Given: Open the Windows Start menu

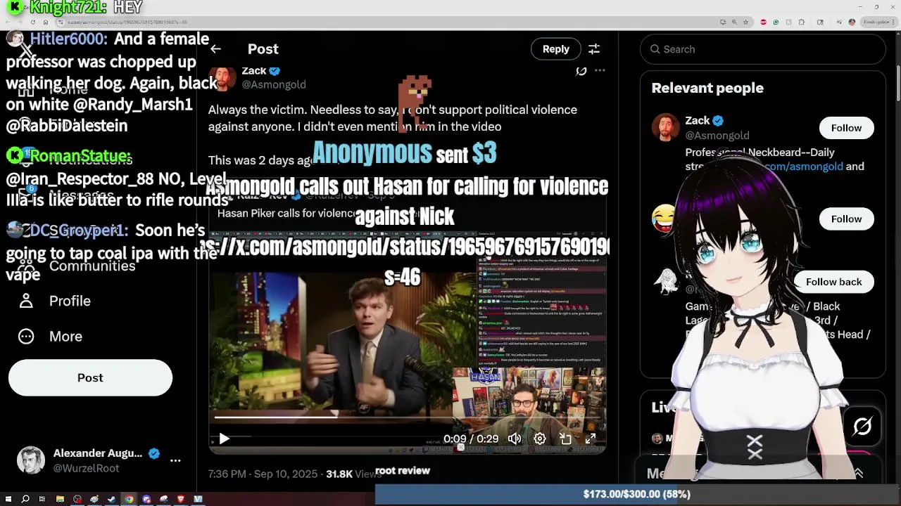Looking at the screenshot, I should (8, 499).
